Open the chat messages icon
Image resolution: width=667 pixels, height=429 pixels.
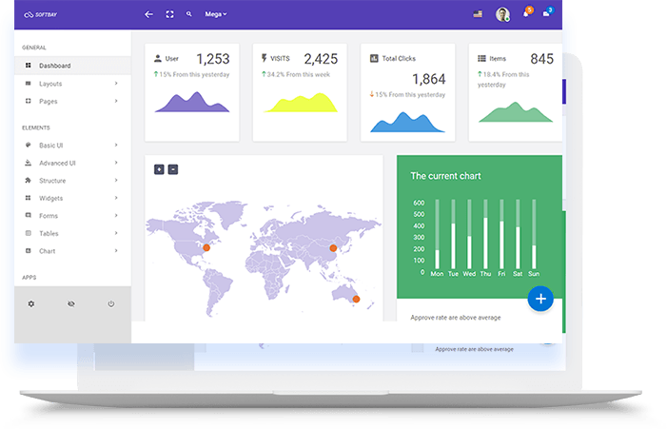[x=547, y=14]
